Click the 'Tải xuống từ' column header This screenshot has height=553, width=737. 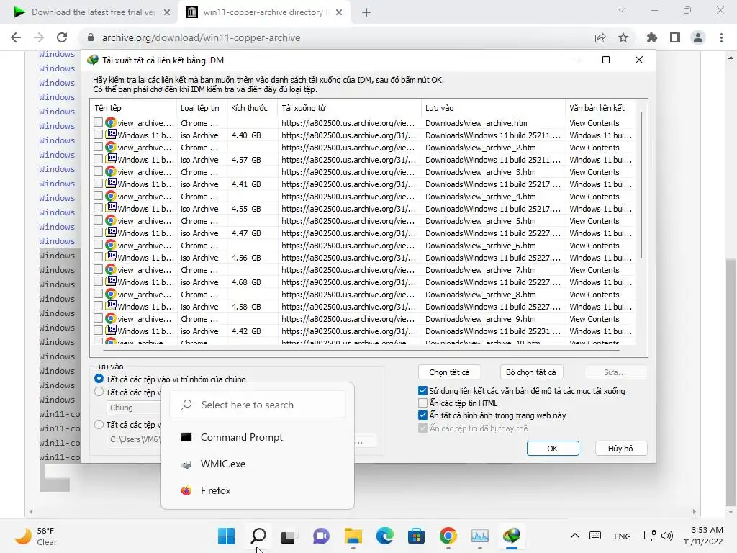coord(304,108)
